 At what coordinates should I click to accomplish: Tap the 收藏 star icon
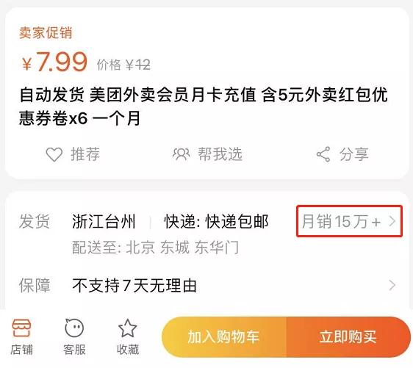127,328
